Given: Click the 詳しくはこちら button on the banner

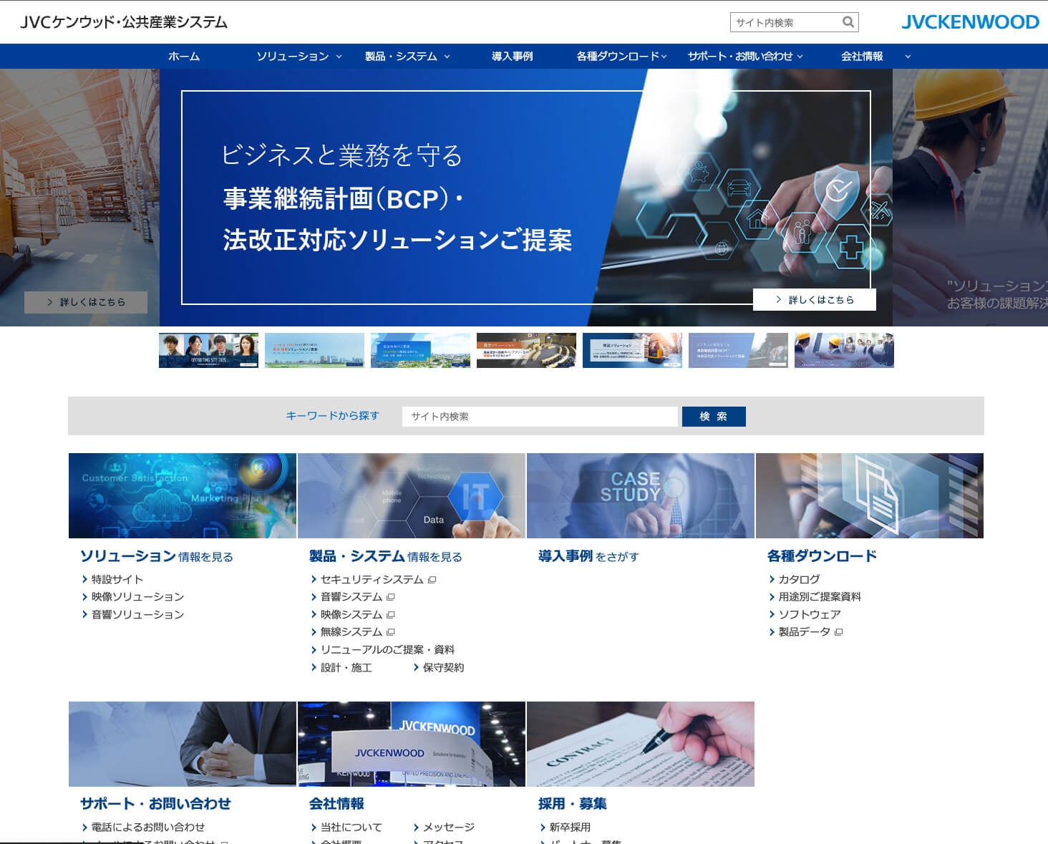Looking at the screenshot, I should [x=814, y=299].
